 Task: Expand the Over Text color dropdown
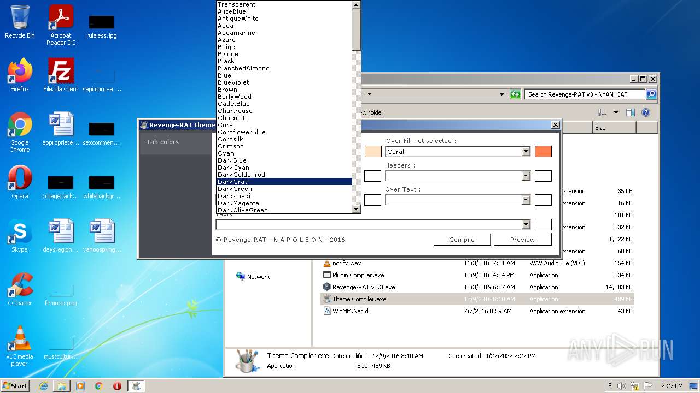pos(526,200)
